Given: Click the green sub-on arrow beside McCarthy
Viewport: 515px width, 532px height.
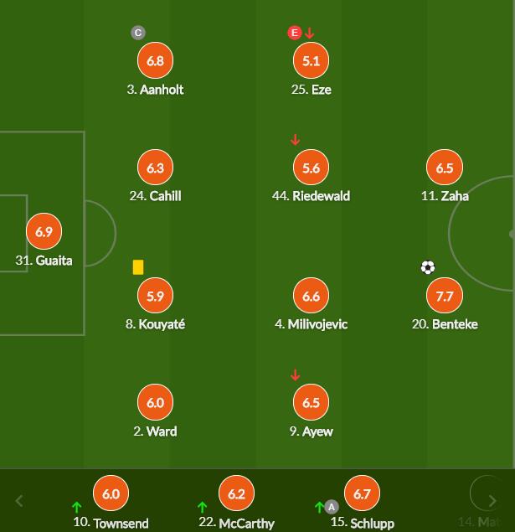Looking at the screenshot, I should [202, 507].
